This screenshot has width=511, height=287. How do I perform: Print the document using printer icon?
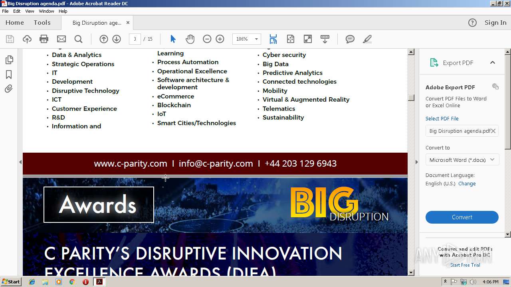[44, 39]
